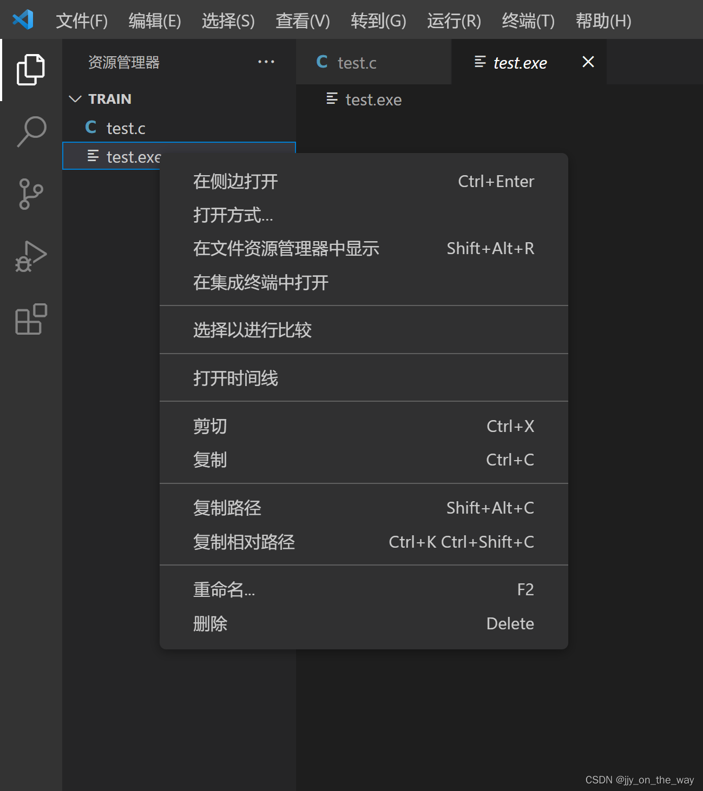Open the Explorer view in the activity bar

pyautogui.click(x=30, y=69)
